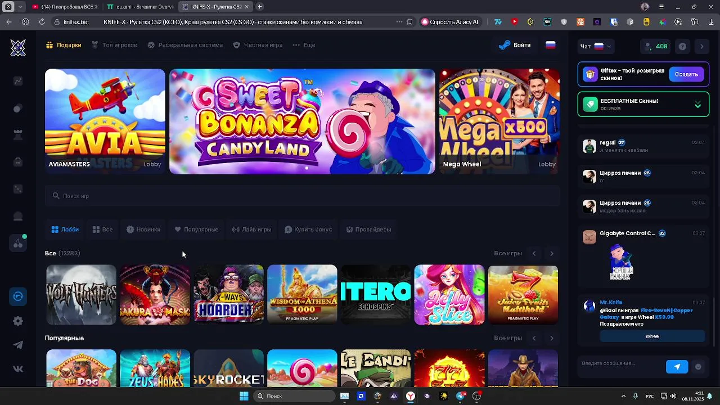This screenshot has height=405, width=720.
Task: Click Все игры link in Все row
Action: point(508,254)
